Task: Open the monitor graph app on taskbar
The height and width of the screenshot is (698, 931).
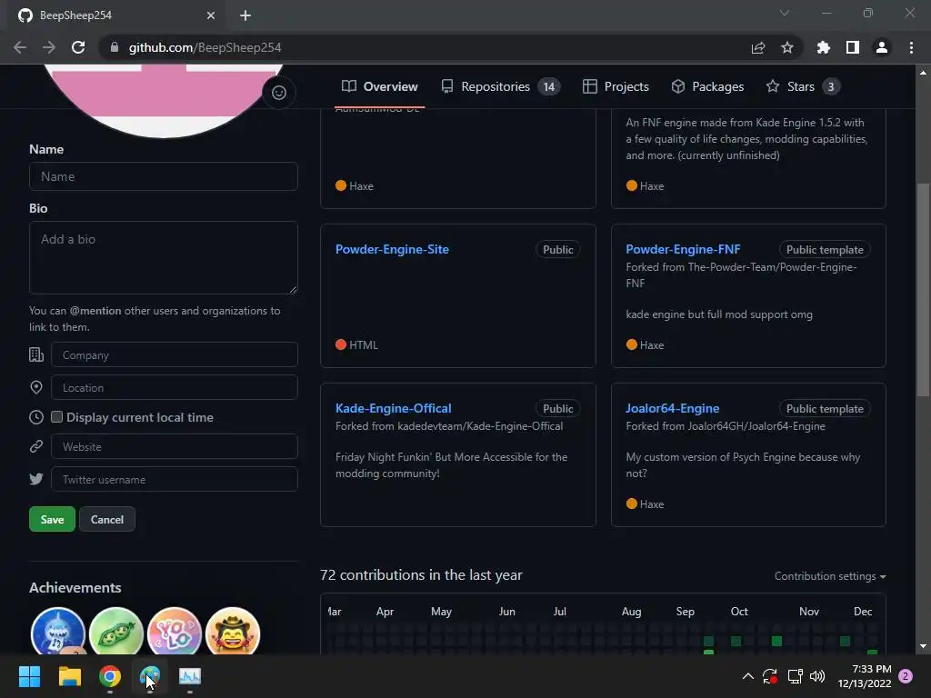Action: click(x=190, y=676)
